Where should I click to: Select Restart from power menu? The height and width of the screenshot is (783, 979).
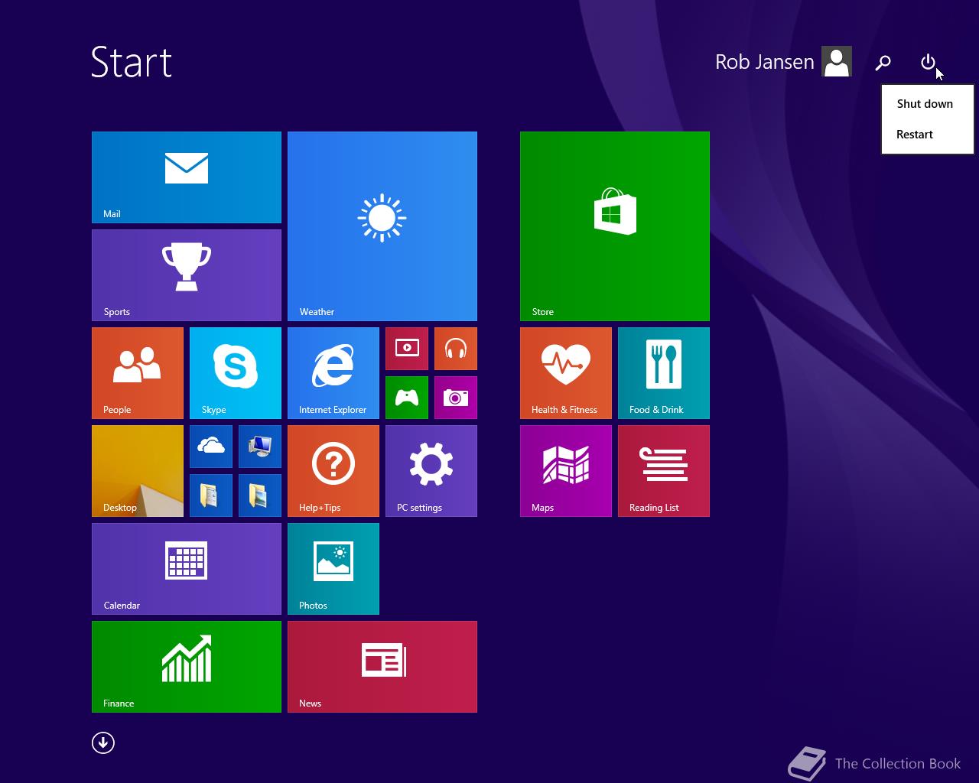click(927, 135)
